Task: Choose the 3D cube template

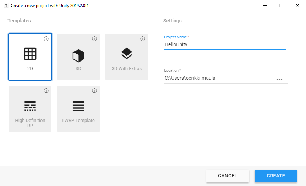Action: tap(78, 56)
